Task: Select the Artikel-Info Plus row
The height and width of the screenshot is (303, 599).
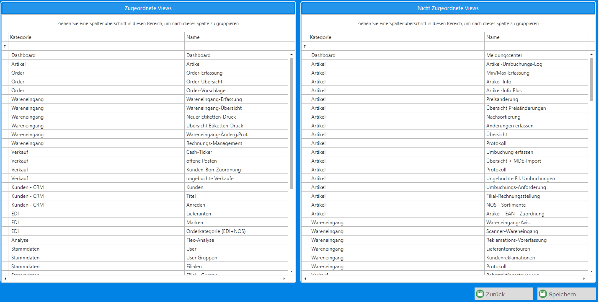Action: [445, 91]
